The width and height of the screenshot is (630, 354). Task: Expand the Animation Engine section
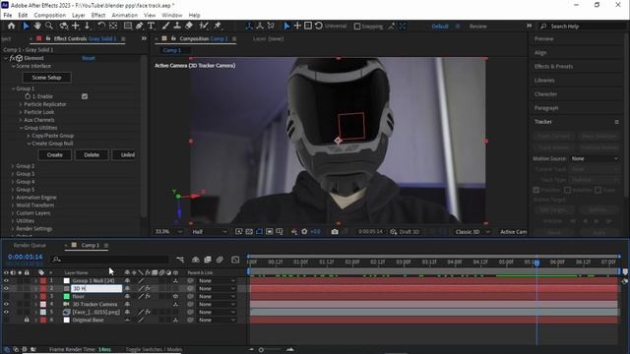coord(13,198)
